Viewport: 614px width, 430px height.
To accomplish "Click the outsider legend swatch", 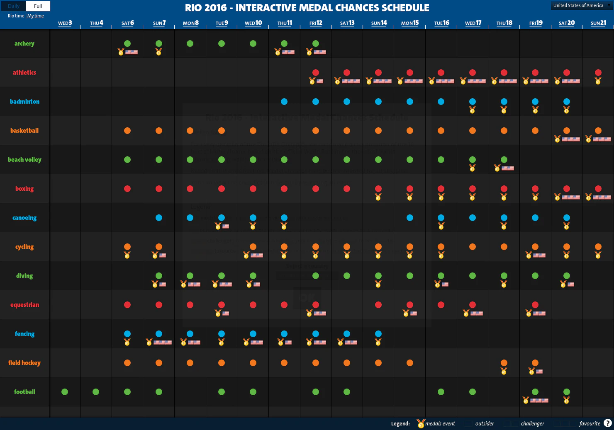I will click(x=468, y=424).
